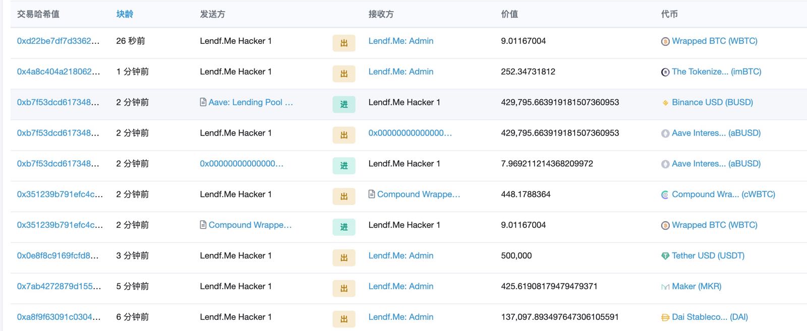Image resolution: width=807 pixels, height=331 pixels.
Task: Click the Tether USD token icon
Action: pos(665,256)
